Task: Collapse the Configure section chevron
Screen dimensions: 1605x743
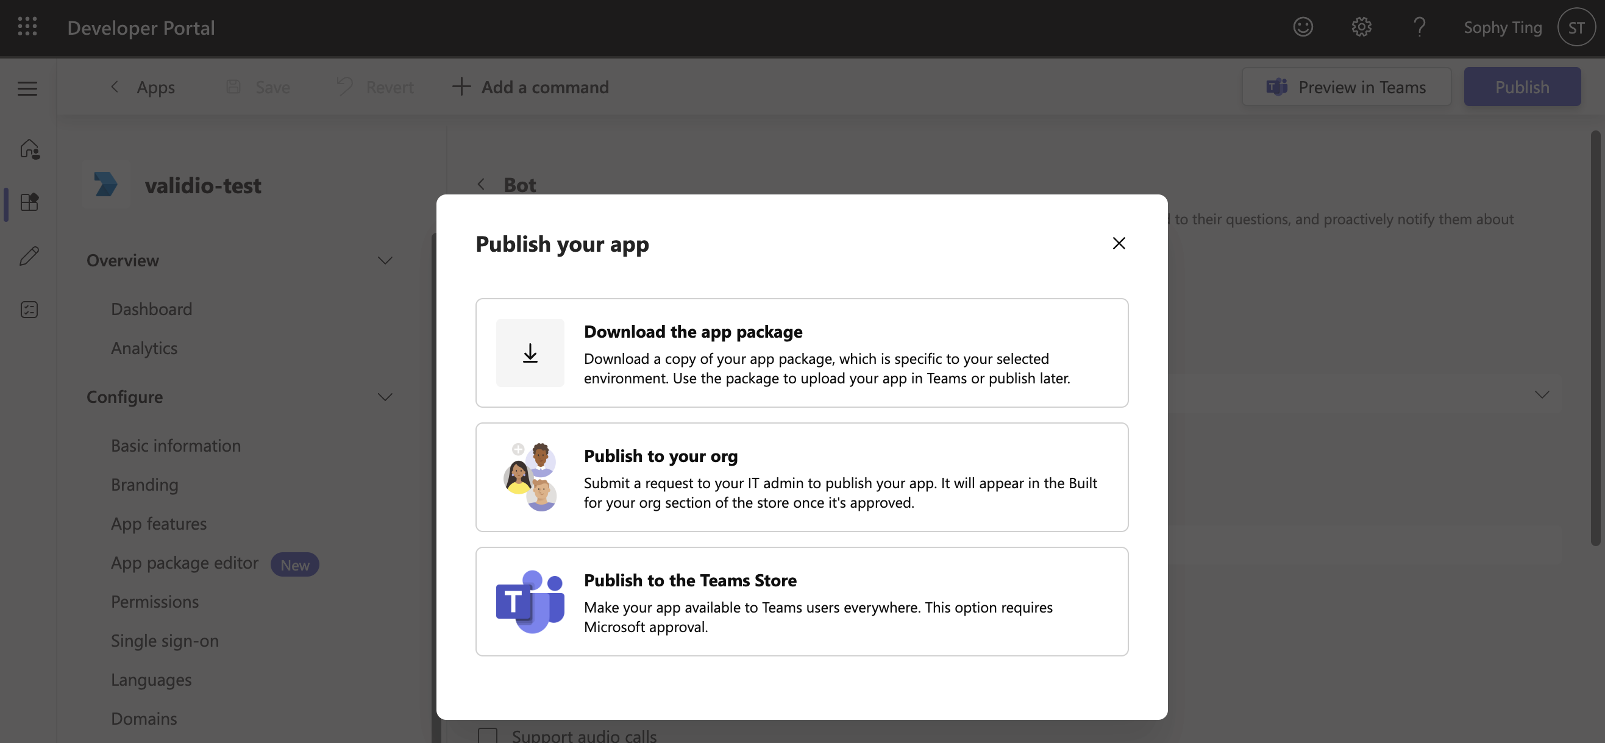Action: tap(385, 397)
